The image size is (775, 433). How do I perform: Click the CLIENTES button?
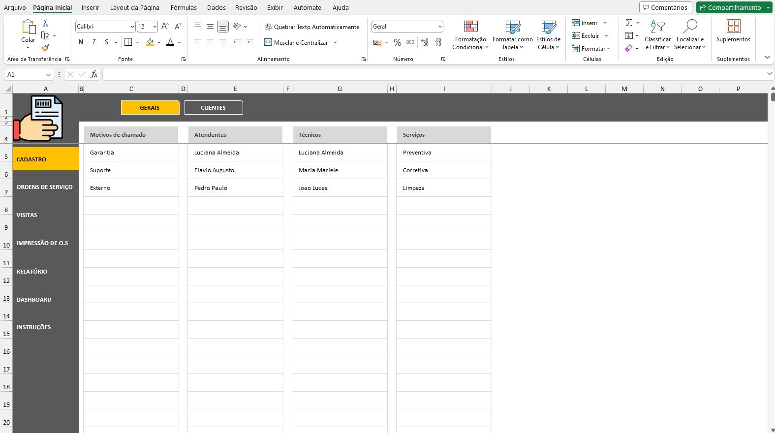(x=213, y=108)
